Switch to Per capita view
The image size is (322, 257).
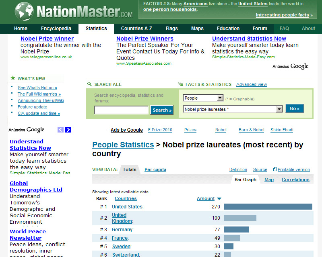pyautogui.click(x=155, y=169)
